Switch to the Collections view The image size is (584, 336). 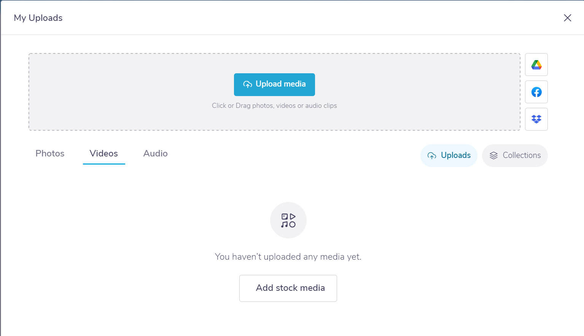point(515,155)
